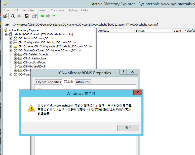Expand the DC=tahoho,DC=com,DC=tw node
This screenshot has width=195, height=155.
point(11,38)
